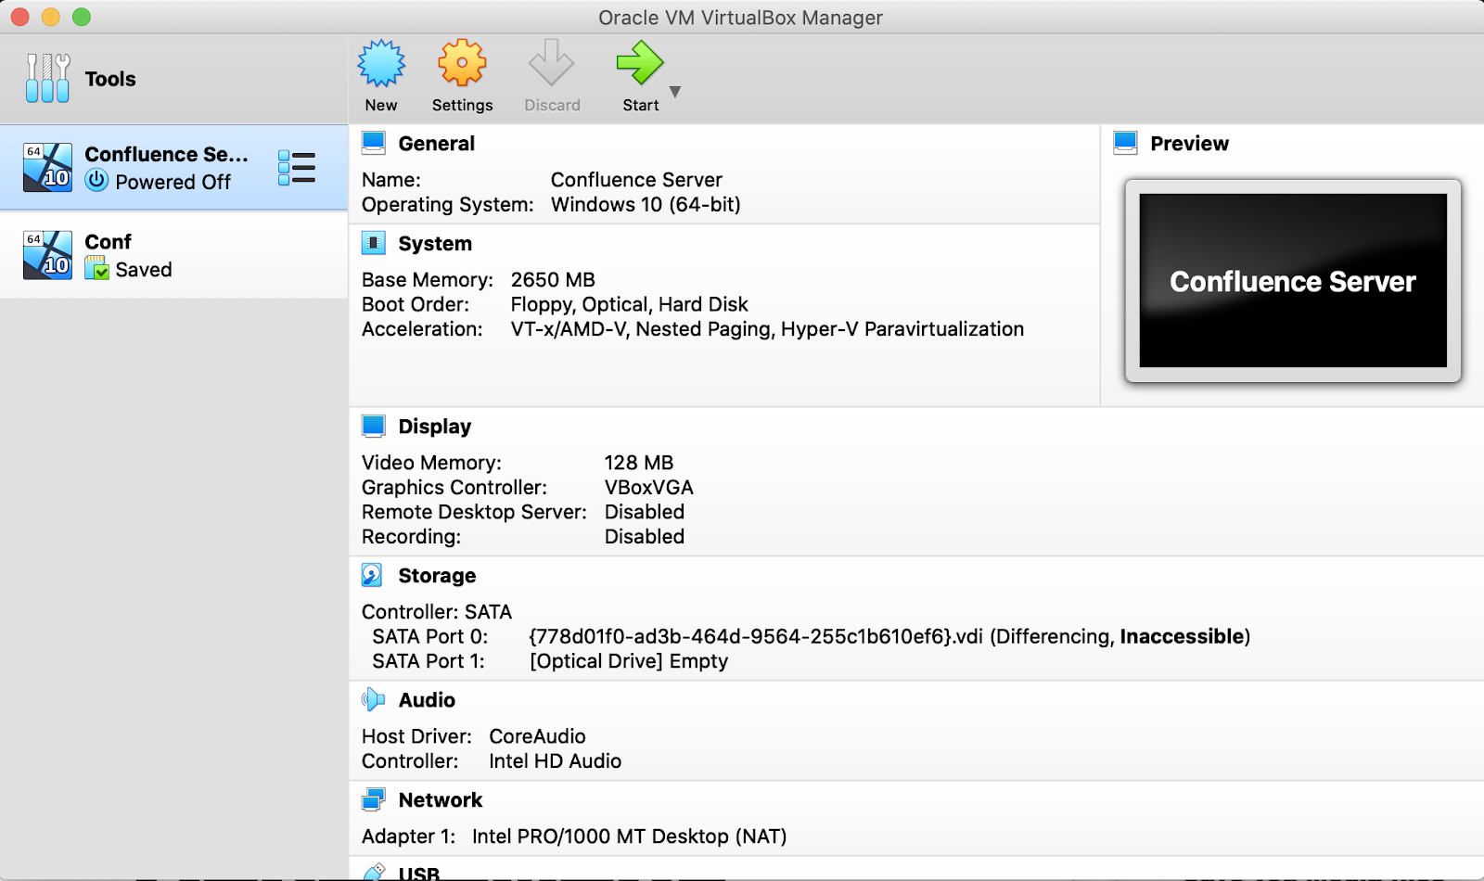Click the Powered Off status text

coord(173,182)
